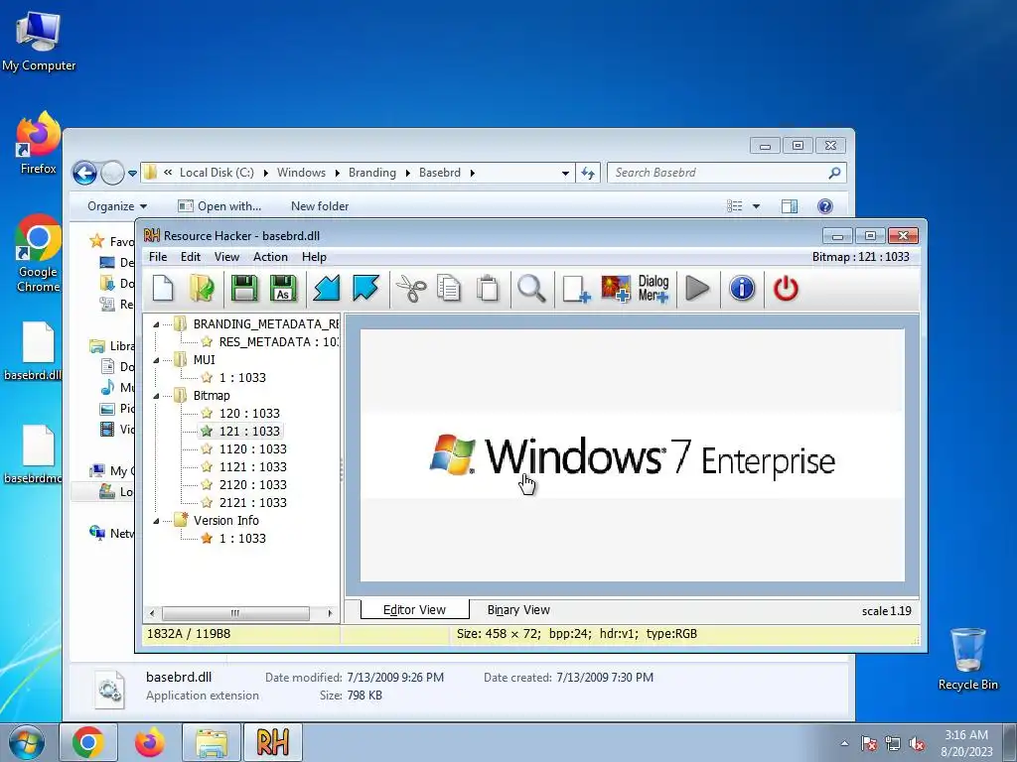This screenshot has height=762, width=1017.
Task: Select the Recycle Bin desktop icon
Action: click(967, 659)
